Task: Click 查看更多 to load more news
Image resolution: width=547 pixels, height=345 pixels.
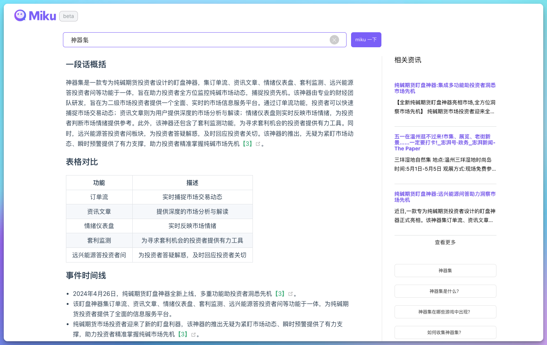Action: click(x=445, y=242)
